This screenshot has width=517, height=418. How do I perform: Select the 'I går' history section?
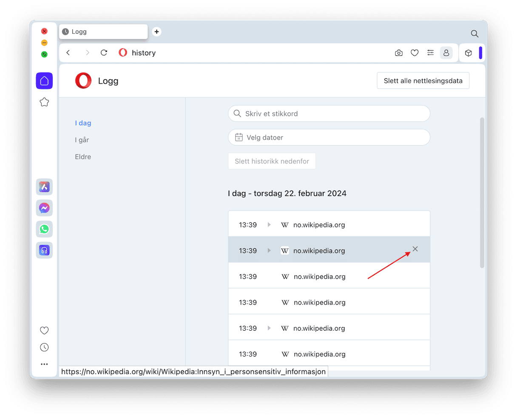(82, 140)
